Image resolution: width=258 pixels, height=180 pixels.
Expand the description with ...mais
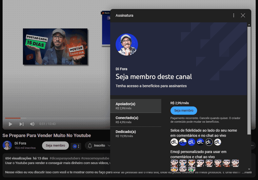[247, 172]
